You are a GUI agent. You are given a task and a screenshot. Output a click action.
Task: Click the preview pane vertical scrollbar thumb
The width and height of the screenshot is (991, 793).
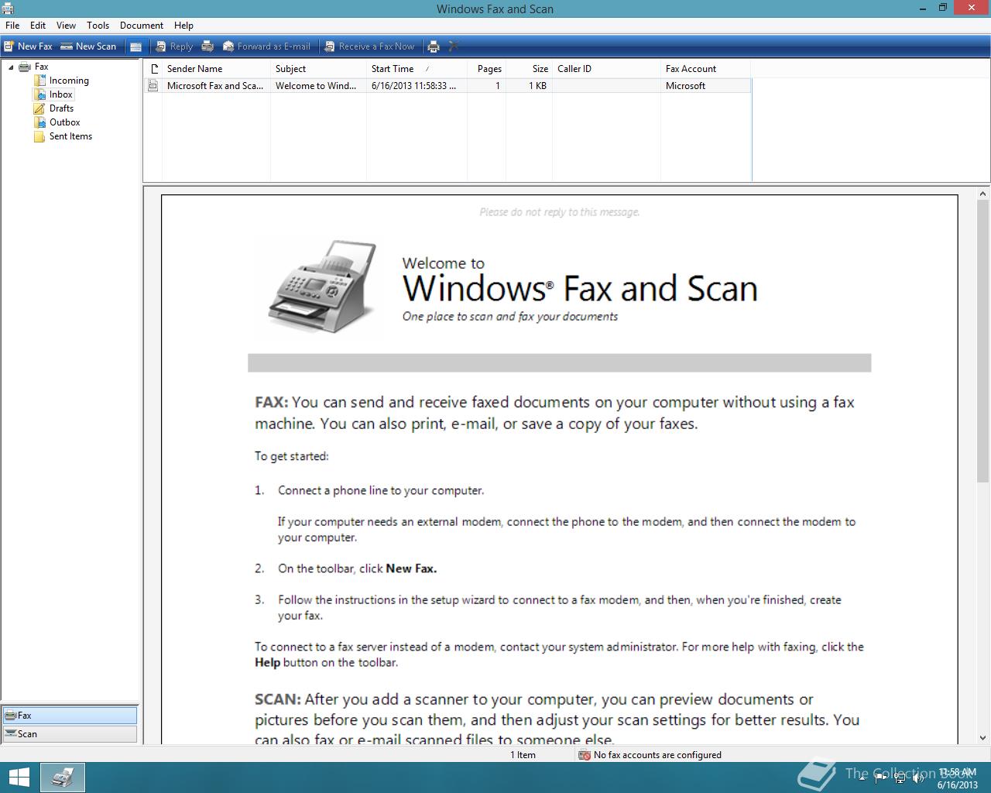pyautogui.click(x=983, y=341)
